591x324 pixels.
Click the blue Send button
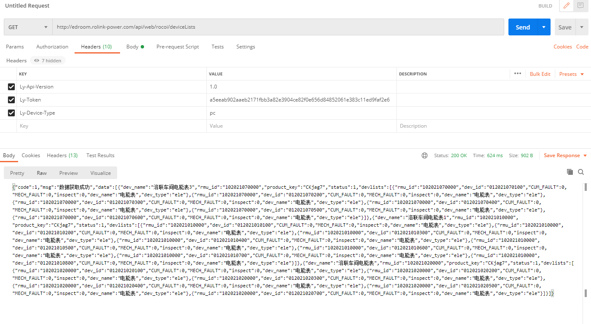point(522,27)
